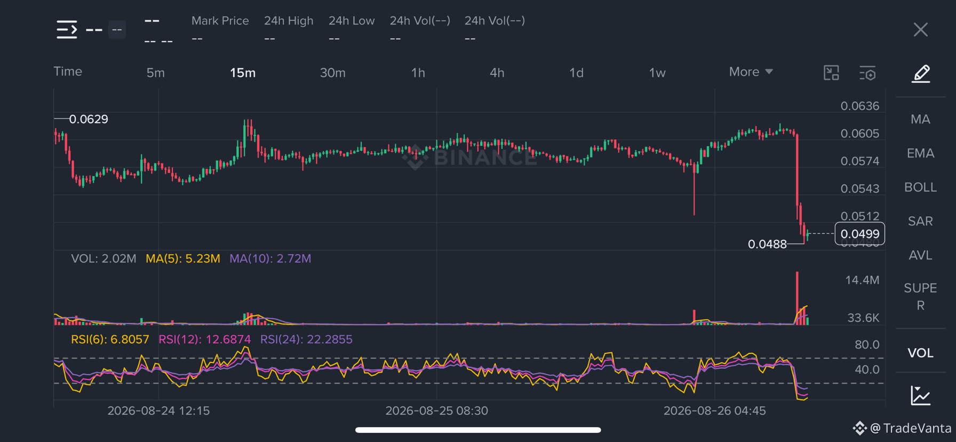Screen dimensions: 956x442
Task: Switch to the 30m timeframe
Action: point(332,73)
